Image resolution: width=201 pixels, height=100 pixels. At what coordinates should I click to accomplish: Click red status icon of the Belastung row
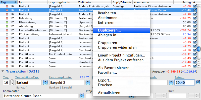pos(7,18)
